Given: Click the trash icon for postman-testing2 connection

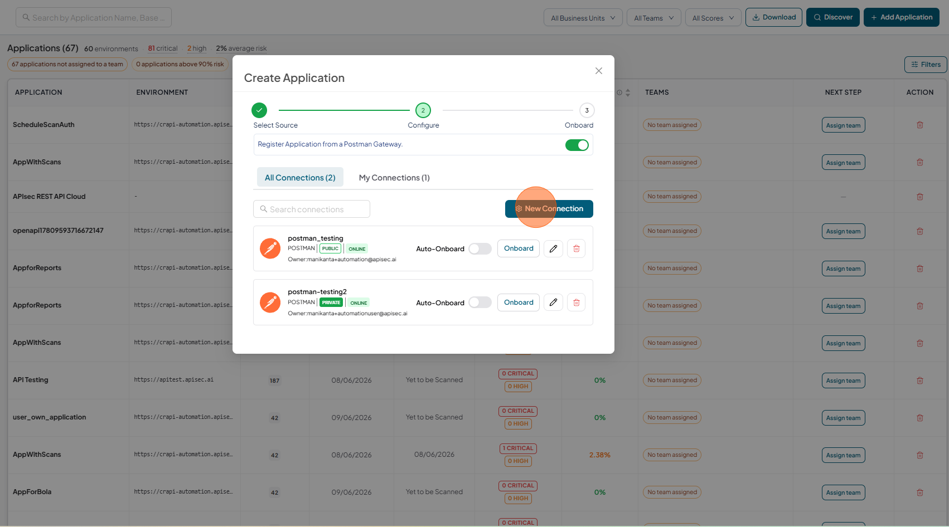Looking at the screenshot, I should point(577,302).
